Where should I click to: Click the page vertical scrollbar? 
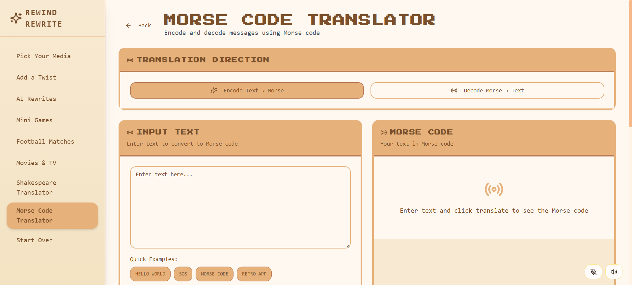coord(630,63)
